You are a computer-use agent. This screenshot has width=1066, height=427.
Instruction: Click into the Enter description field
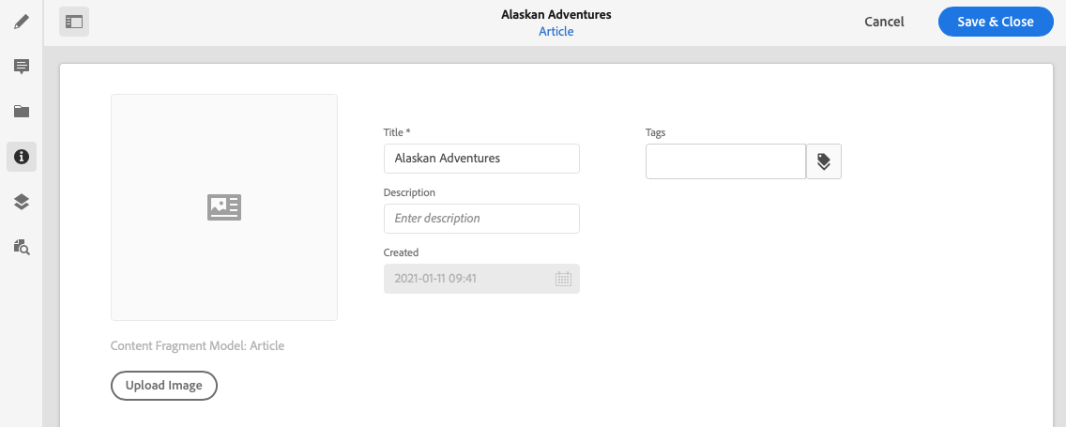tap(481, 219)
